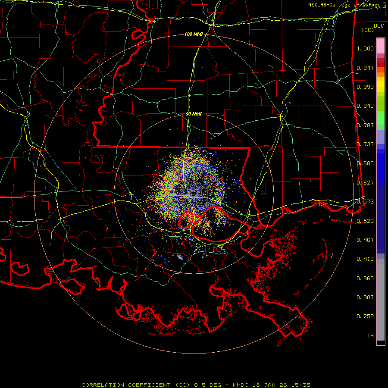Pick the red swatch on the color bar

click(381, 65)
